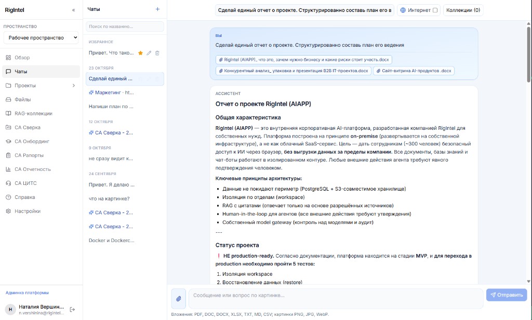532x320 pixels.
Task: Start a new chat with plus icon
Action: click(x=157, y=9)
